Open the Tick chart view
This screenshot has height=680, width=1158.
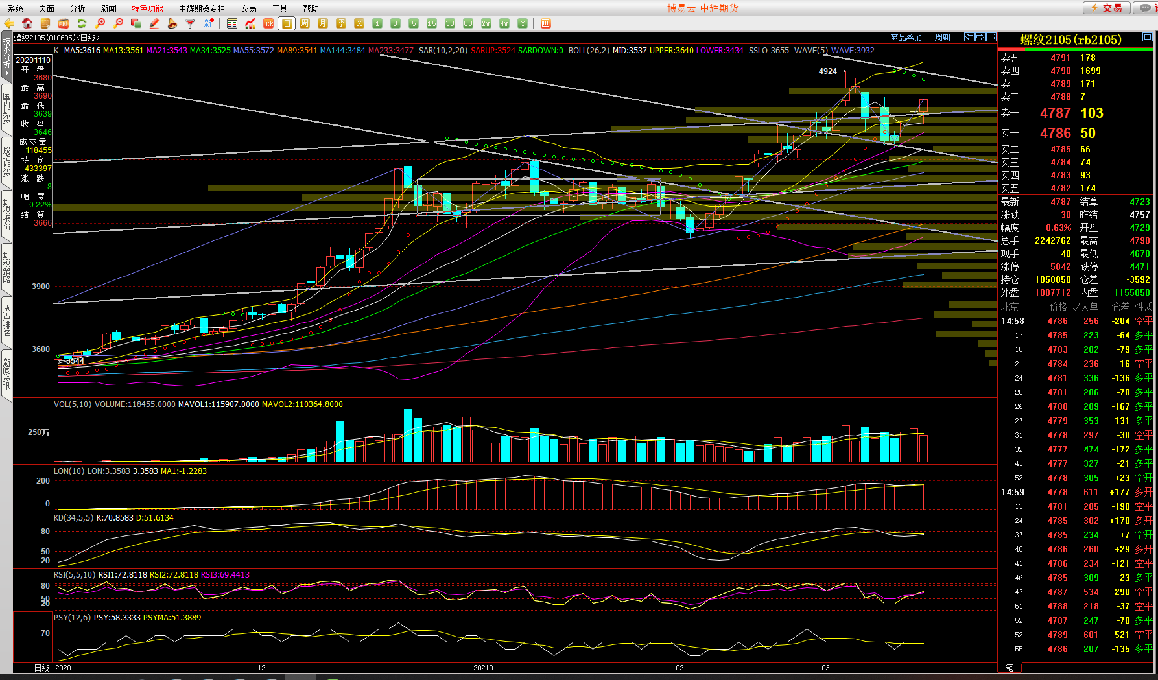pyautogui.click(x=268, y=23)
